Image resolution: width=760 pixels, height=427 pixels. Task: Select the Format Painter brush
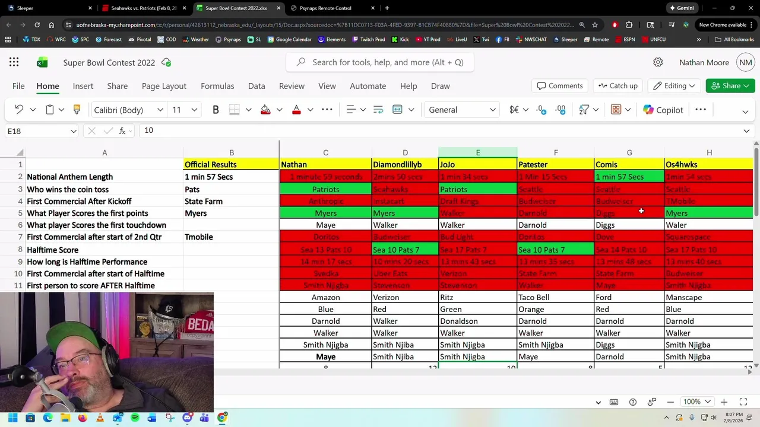77,110
